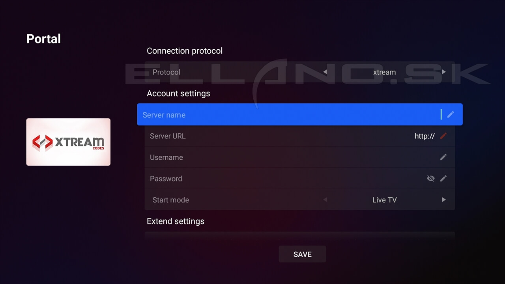The height and width of the screenshot is (284, 505).
Task: Open the Live TV start mode value
Action: [384, 200]
